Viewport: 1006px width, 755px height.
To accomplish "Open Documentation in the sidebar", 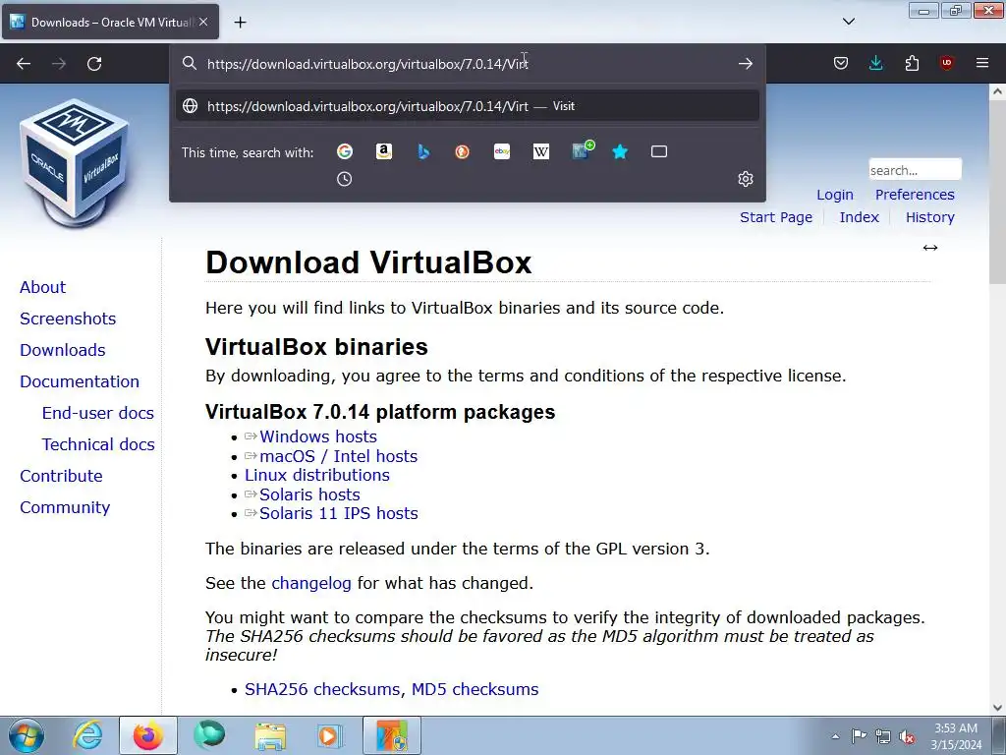I will pyautogui.click(x=80, y=381).
